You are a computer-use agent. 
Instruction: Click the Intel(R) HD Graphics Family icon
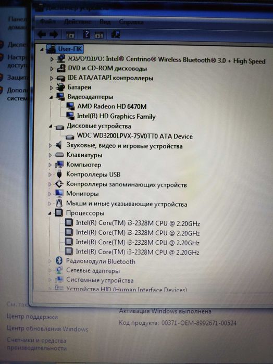coord(70,116)
